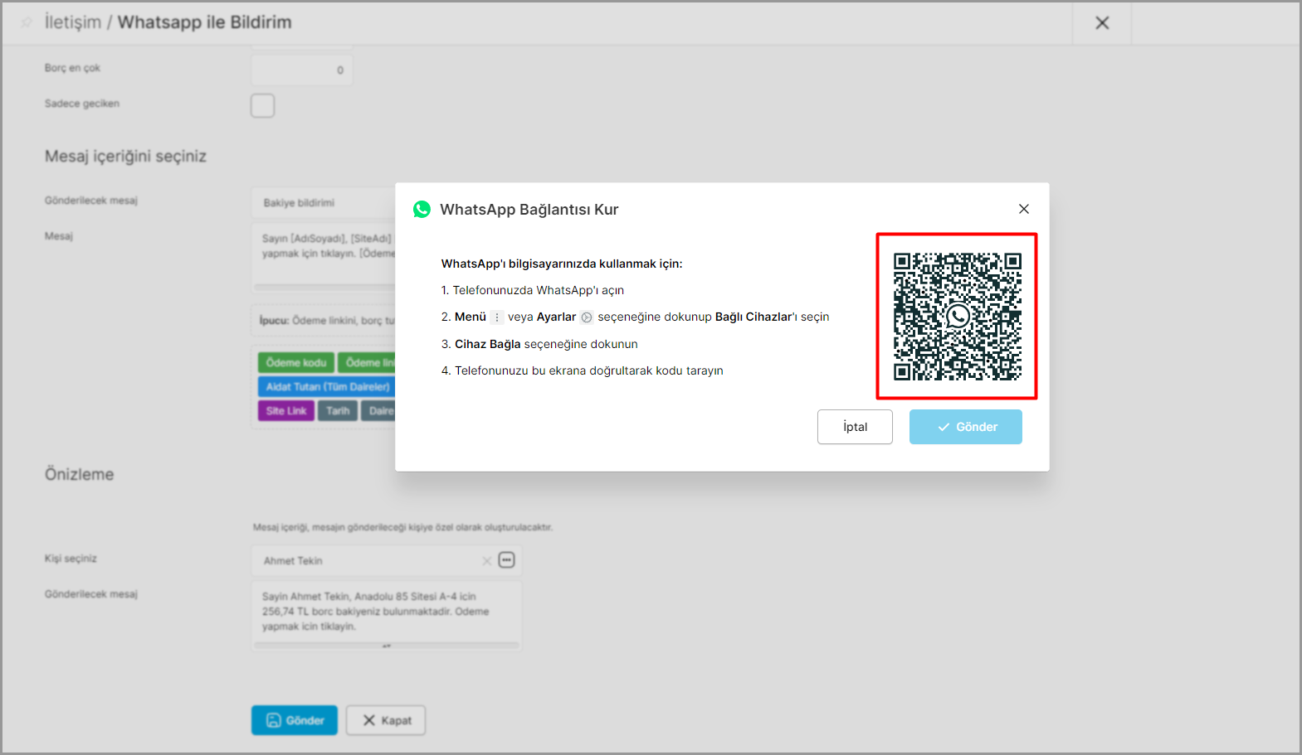Toggle the Sadece geciken checkbox
The image size is (1302, 755).
click(262, 105)
